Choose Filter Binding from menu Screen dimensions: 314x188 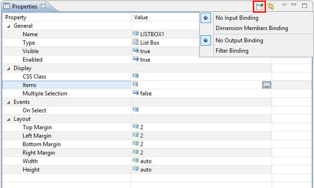232,51
